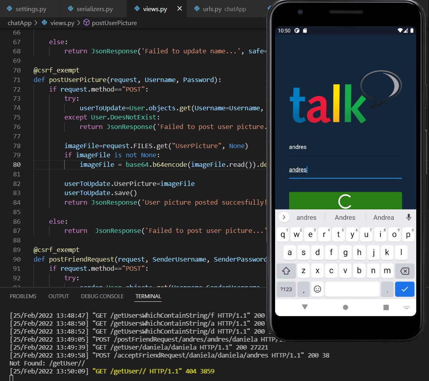Click the Python icon on serializers.py tab
429x381 pixels.
71,8
